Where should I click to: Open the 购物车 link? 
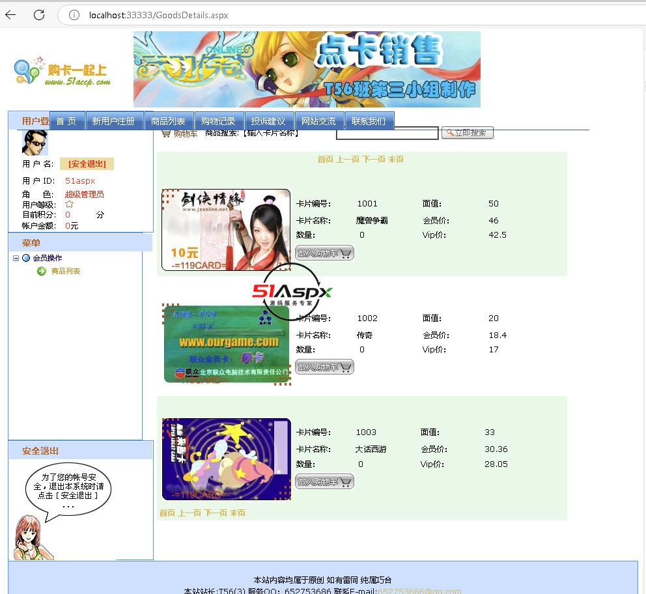tap(186, 134)
